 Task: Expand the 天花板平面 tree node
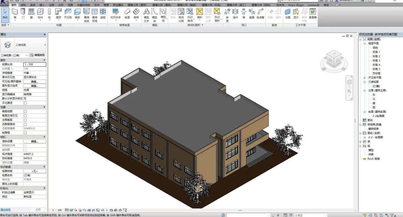tap(365, 78)
